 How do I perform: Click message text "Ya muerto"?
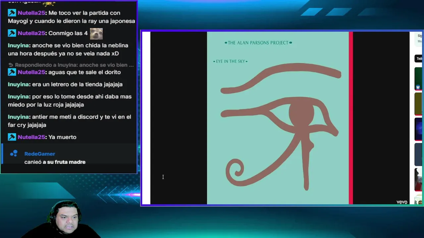pyautogui.click(x=62, y=137)
